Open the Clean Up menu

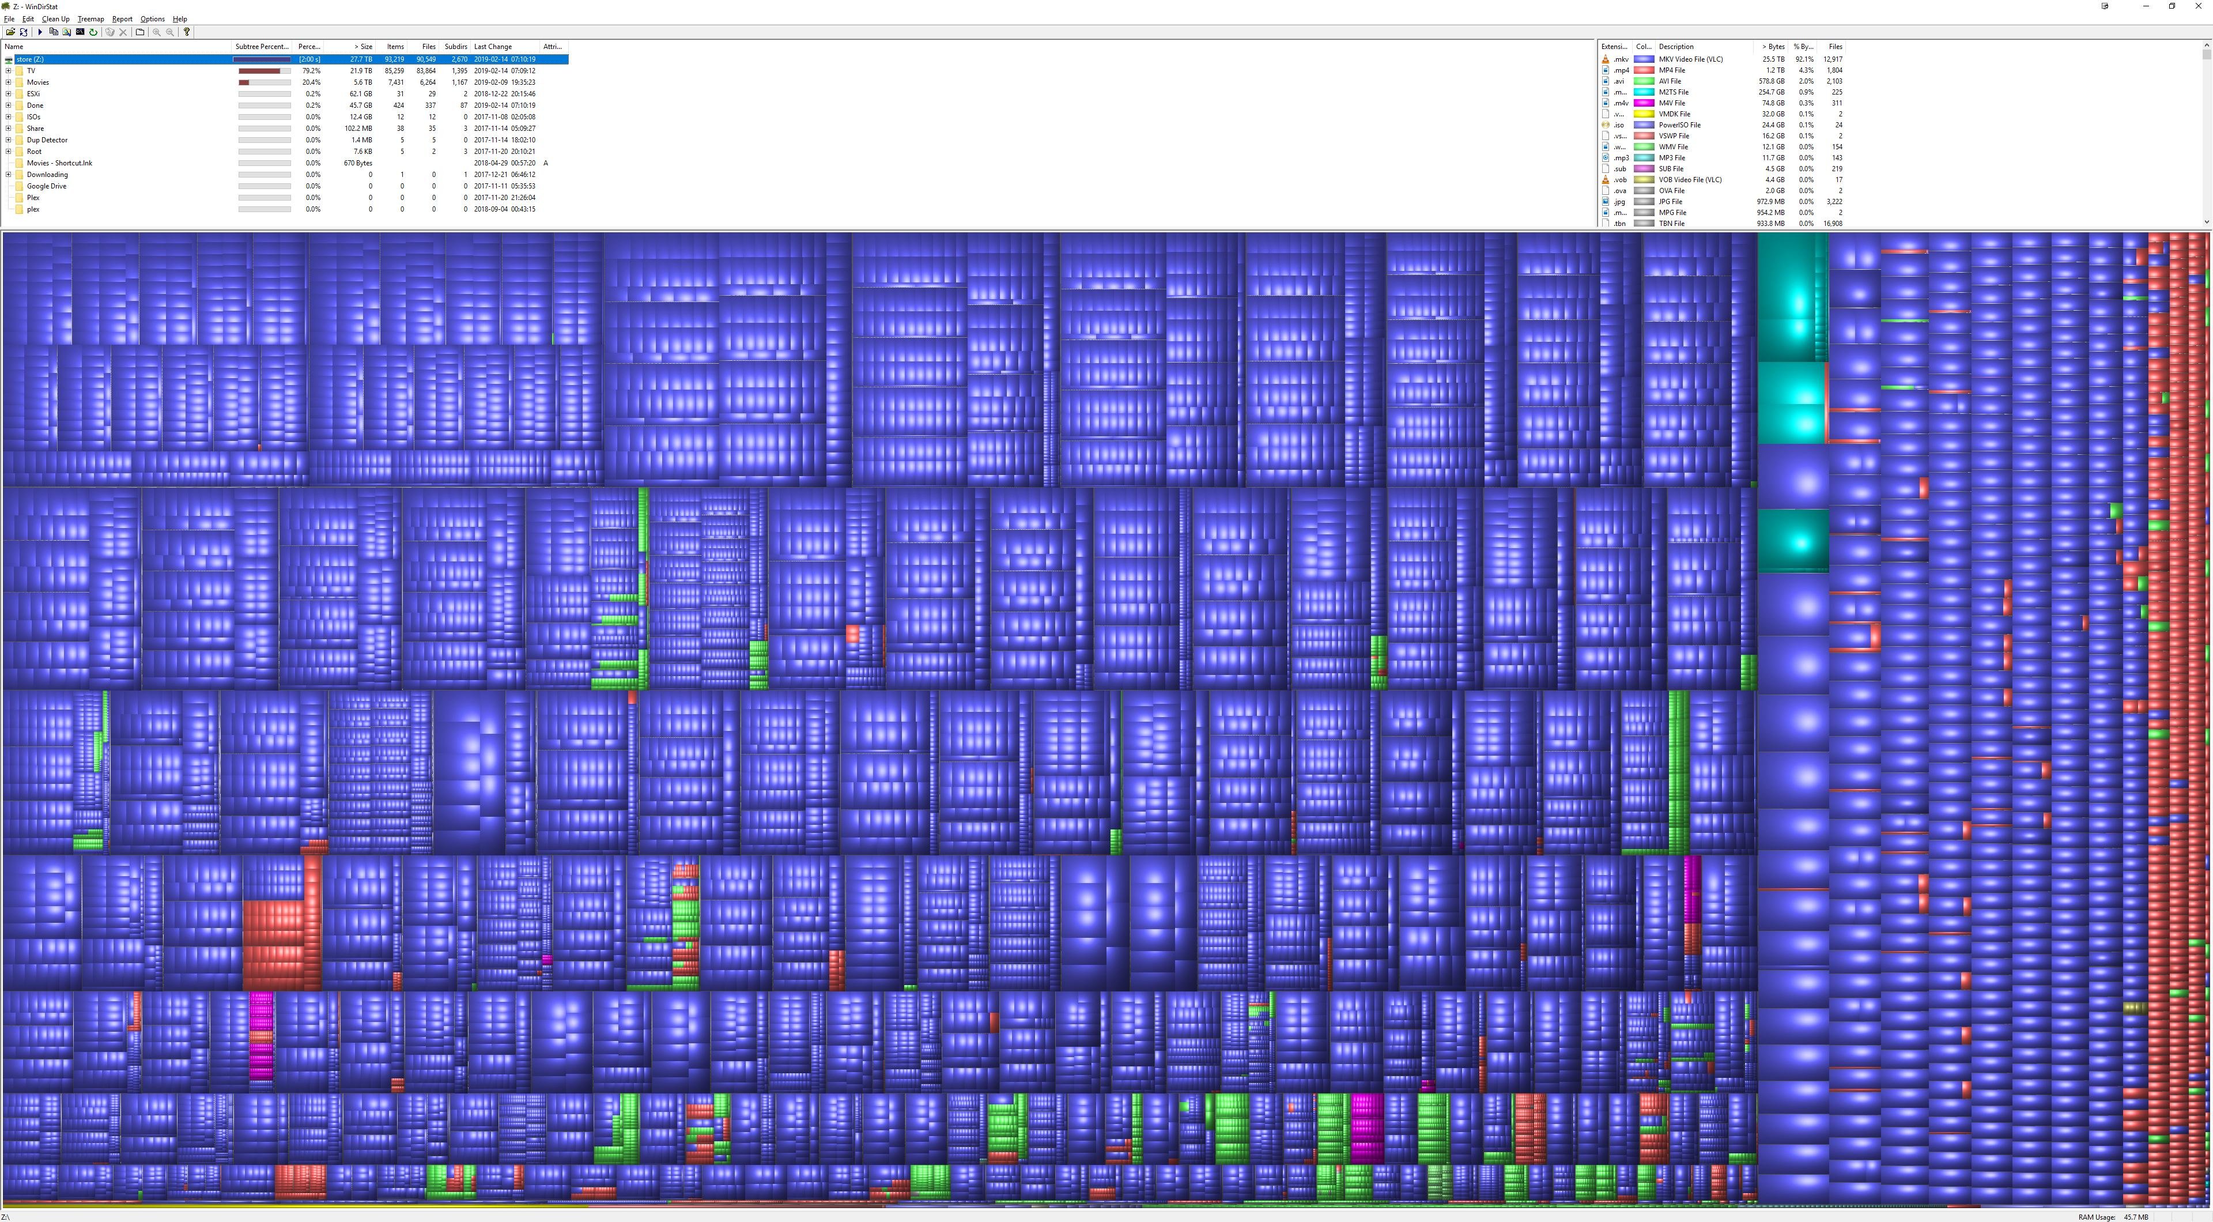55,19
